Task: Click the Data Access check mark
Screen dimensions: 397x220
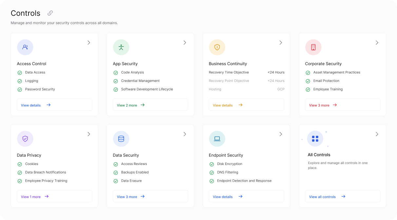Action: [19, 73]
